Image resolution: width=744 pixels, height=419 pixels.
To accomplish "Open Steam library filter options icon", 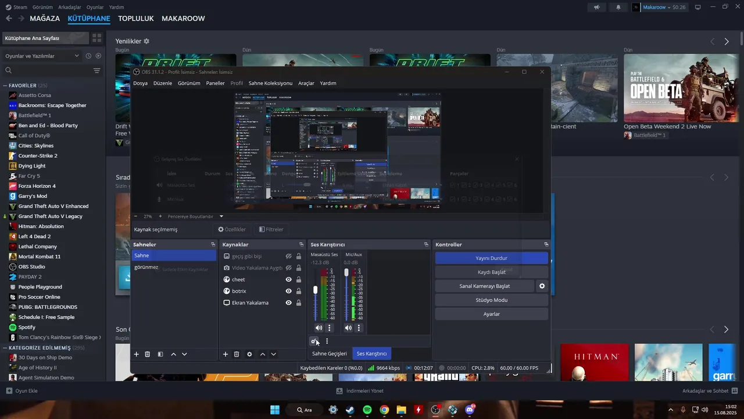I will click(96, 70).
